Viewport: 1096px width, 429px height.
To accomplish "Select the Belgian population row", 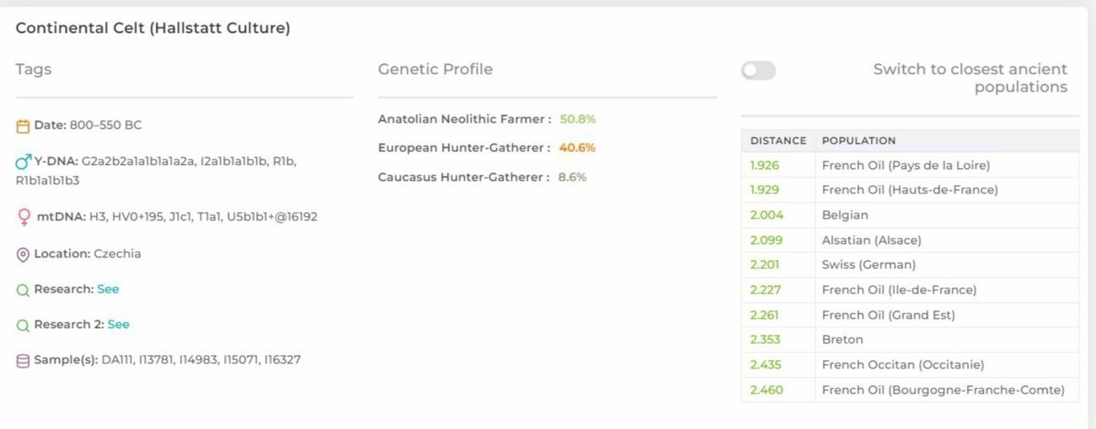I will pyautogui.click(x=910, y=215).
